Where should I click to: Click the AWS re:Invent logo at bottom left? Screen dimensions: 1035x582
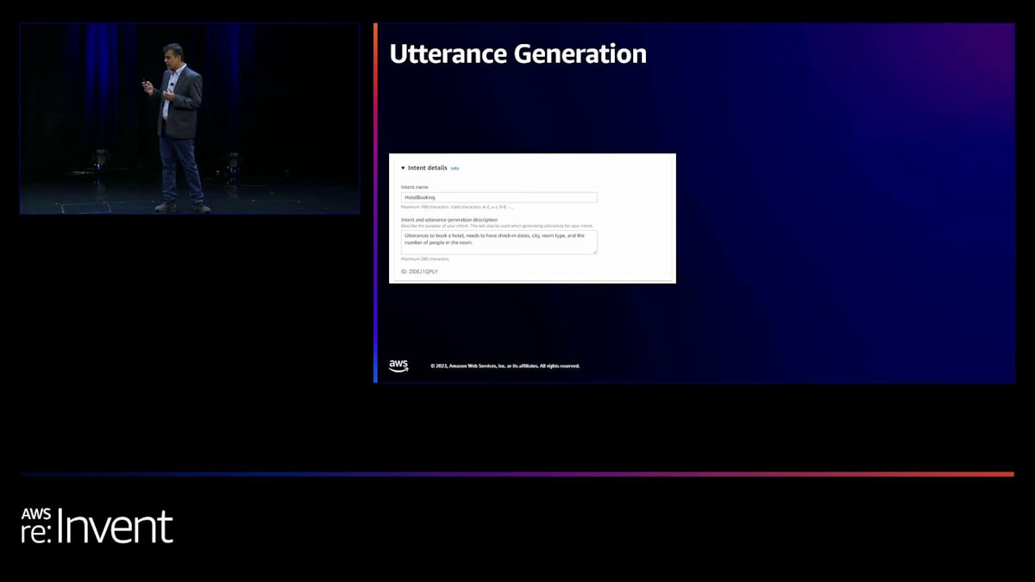pos(97,525)
